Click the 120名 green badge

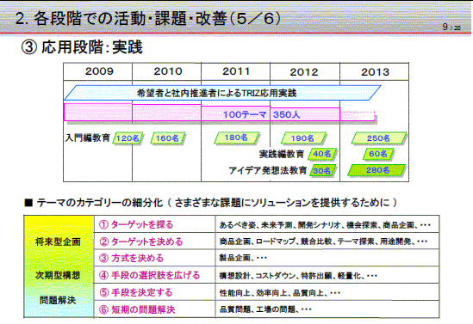[x=128, y=138]
